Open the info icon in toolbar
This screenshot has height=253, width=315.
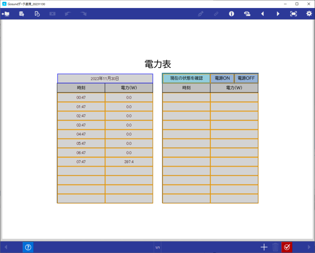tap(231, 14)
